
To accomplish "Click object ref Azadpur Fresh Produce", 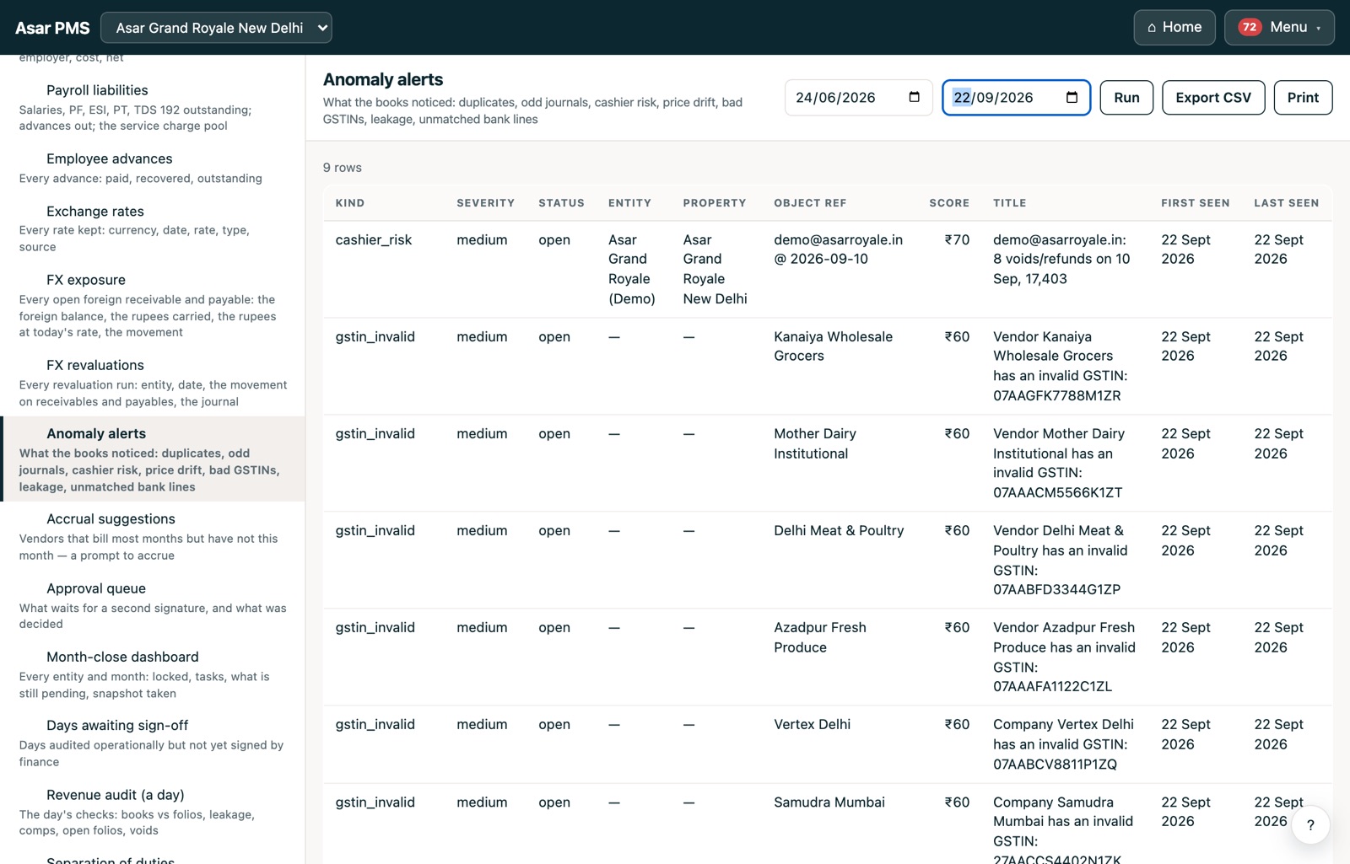I will pos(820,637).
